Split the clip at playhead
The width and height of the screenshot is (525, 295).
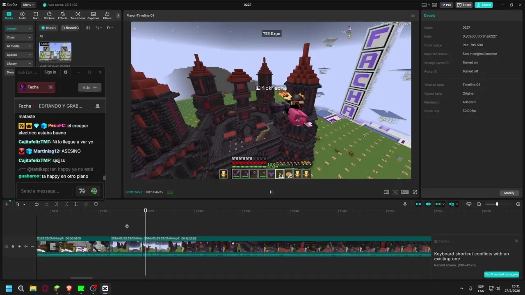[x=57, y=204]
